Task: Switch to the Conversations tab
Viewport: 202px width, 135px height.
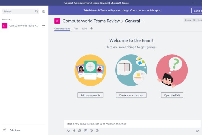Action: coord(62,29)
